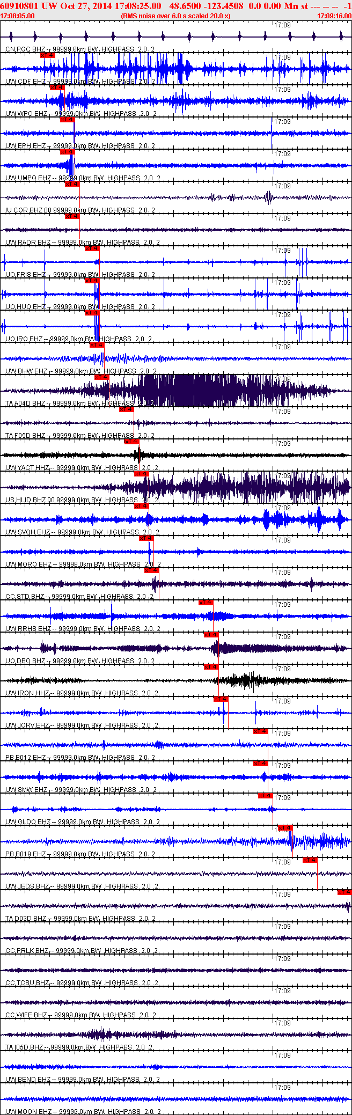Select the red pick flag on UW WPO trace
Screen dimensions: 352x1115
[x=57, y=87]
